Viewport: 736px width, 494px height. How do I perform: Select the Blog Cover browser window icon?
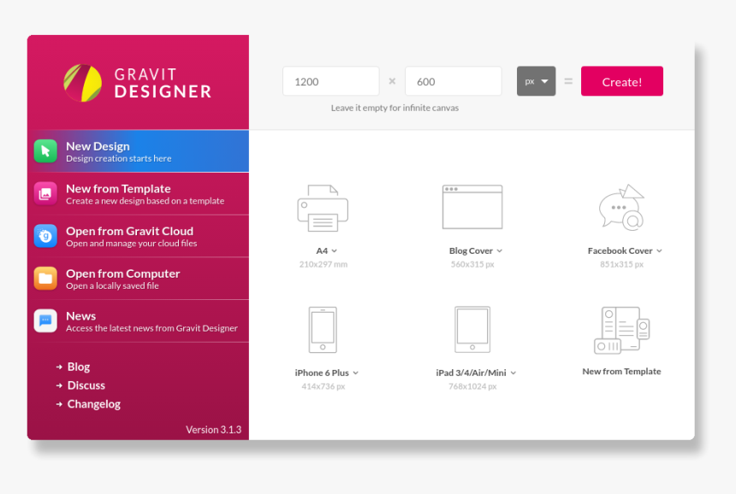(x=472, y=207)
